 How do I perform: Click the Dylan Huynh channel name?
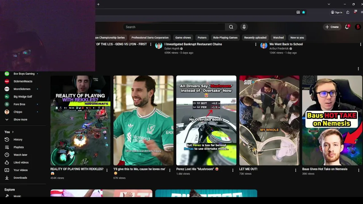click(x=172, y=48)
